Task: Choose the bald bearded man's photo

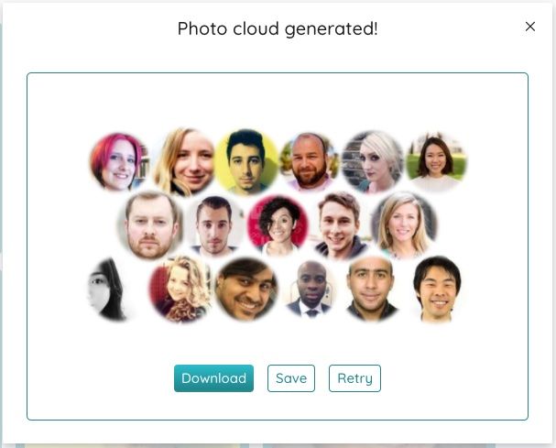Action: pyautogui.click(x=310, y=162)
